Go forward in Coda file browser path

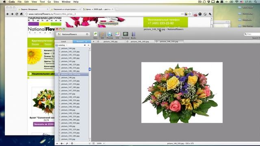coord(89,45)
